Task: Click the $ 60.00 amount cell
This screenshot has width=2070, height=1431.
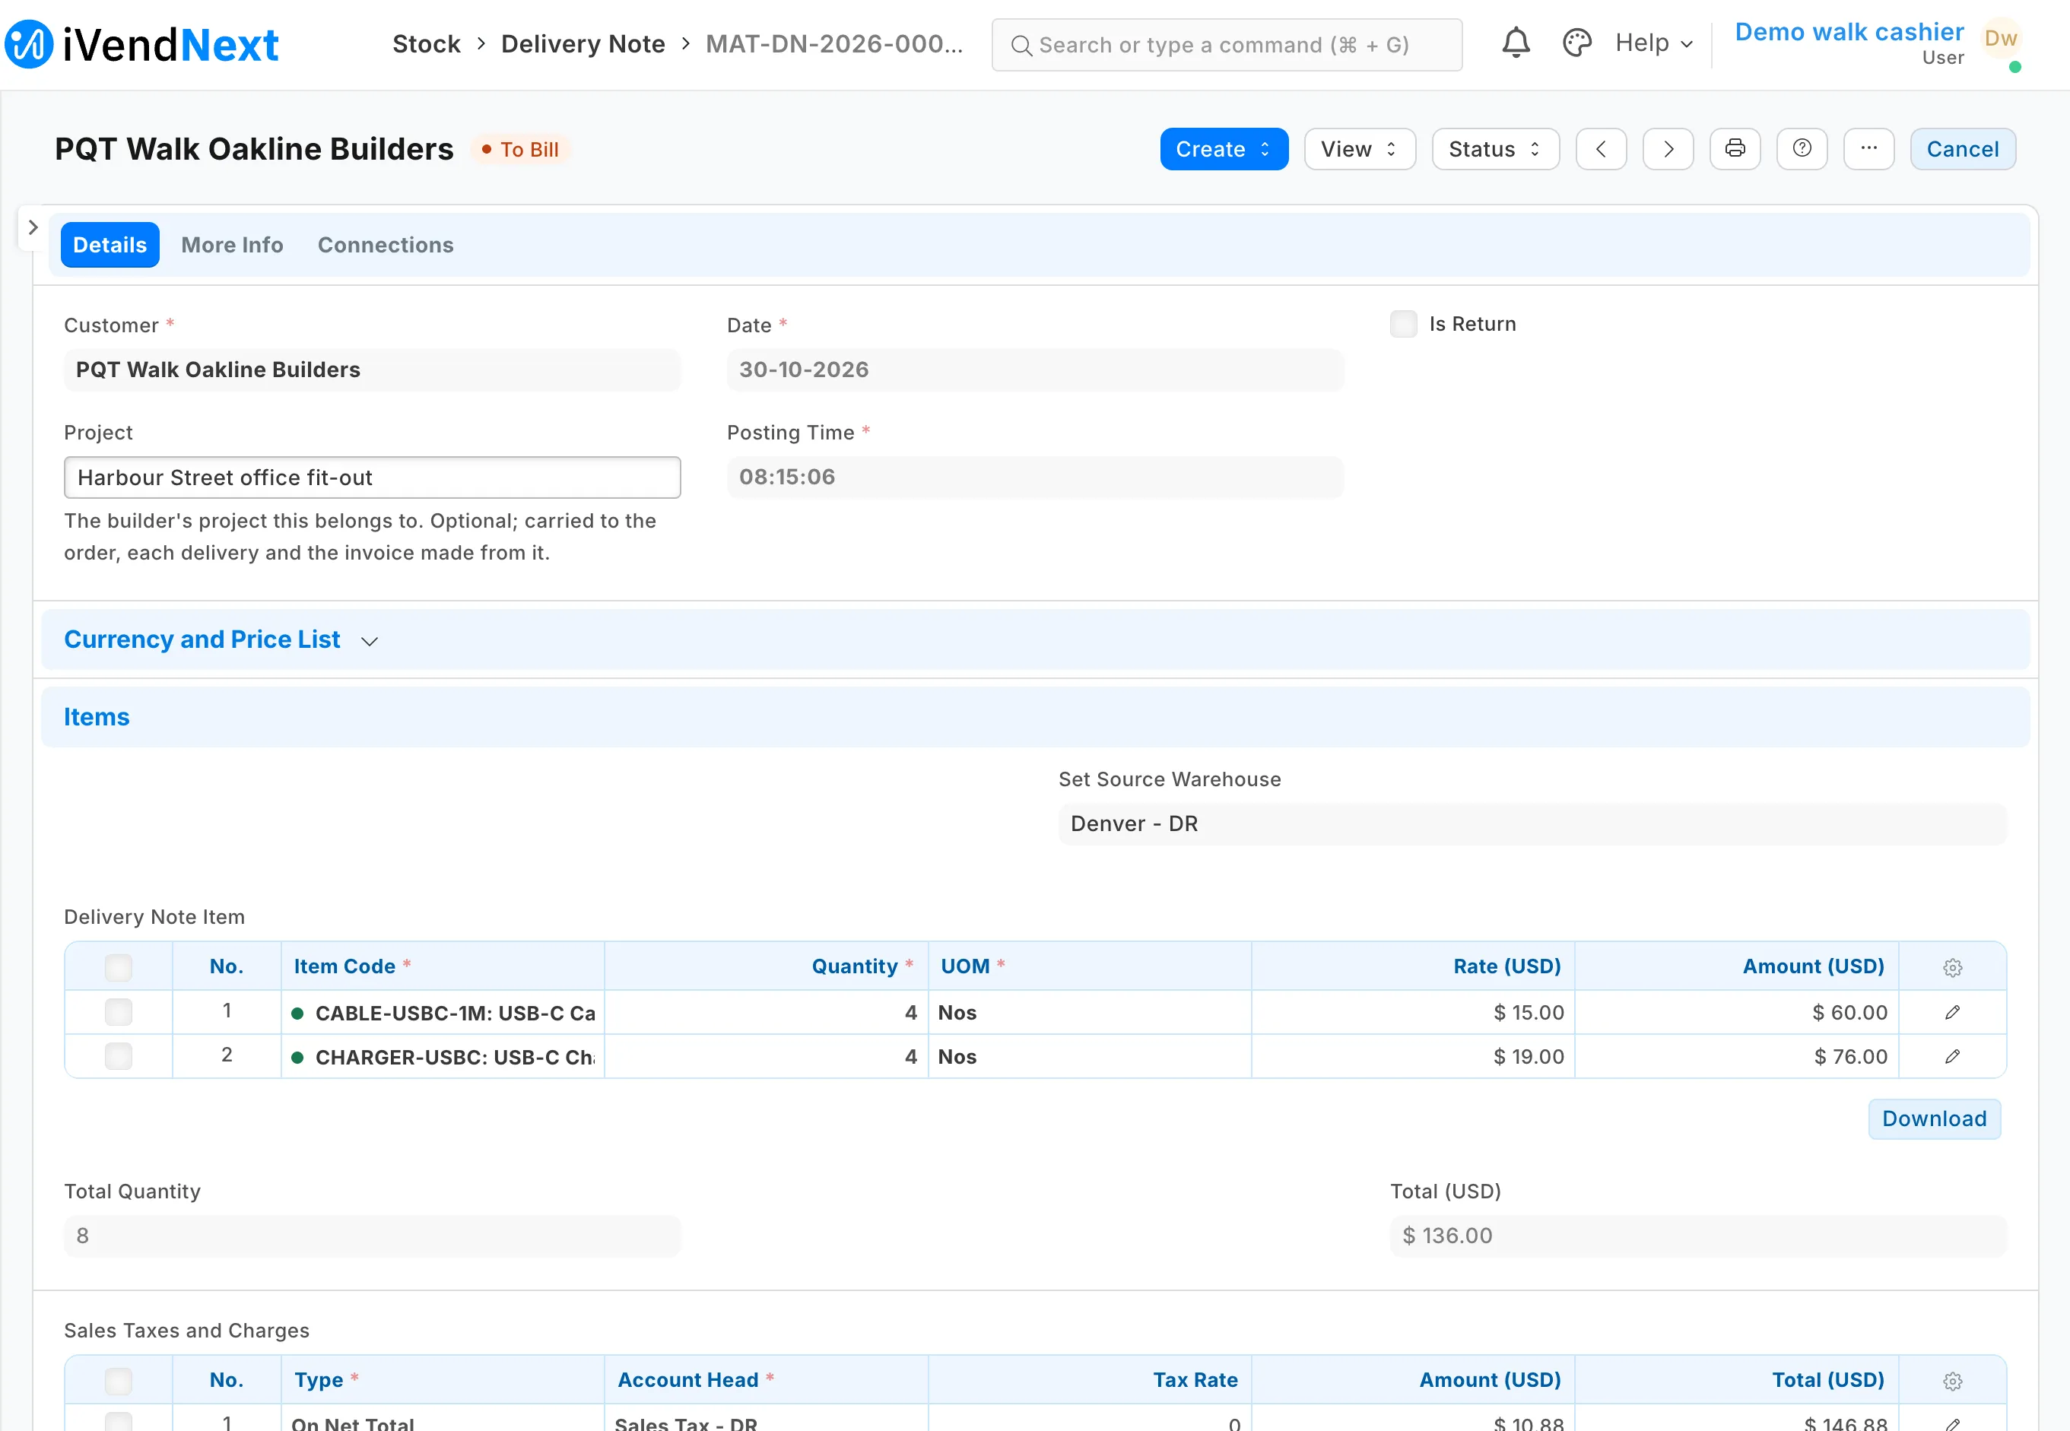Action: pyautogui.click(x=1736, y=1012)
